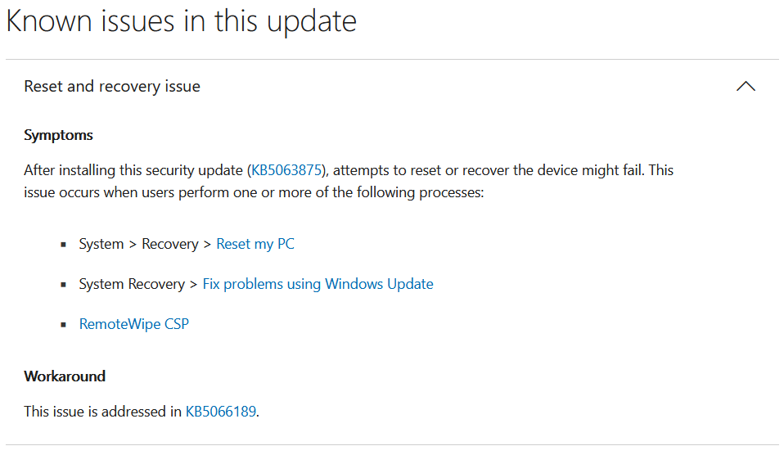Click the 'After installing this security update' text
784x455 pixels.
pyautogui.click(x=133, y=170)
